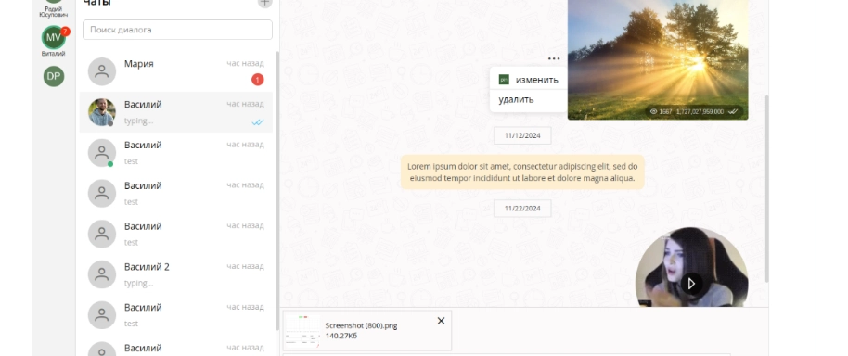This screenshot has width=848, height=356.
Task: Open the chat with Мария
Action: 176,71
